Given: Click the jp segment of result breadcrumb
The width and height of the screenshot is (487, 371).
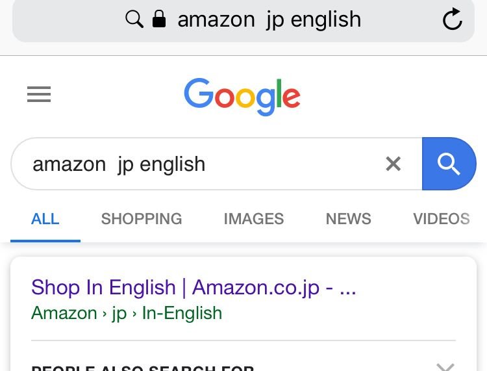Looking at the screenshot, I should (x=119, y=314).
